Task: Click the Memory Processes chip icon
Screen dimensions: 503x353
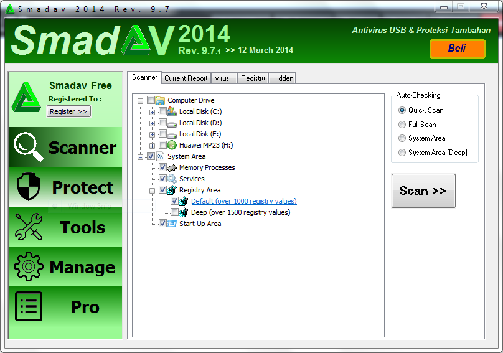Action: pyautogui.click(x=172, y=168)
